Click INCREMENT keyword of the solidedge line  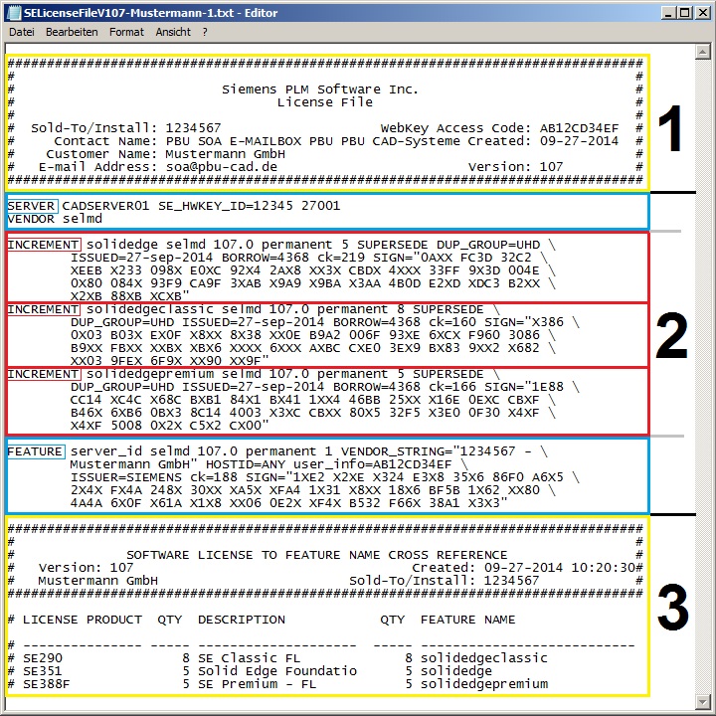click(x=44, y=245)
